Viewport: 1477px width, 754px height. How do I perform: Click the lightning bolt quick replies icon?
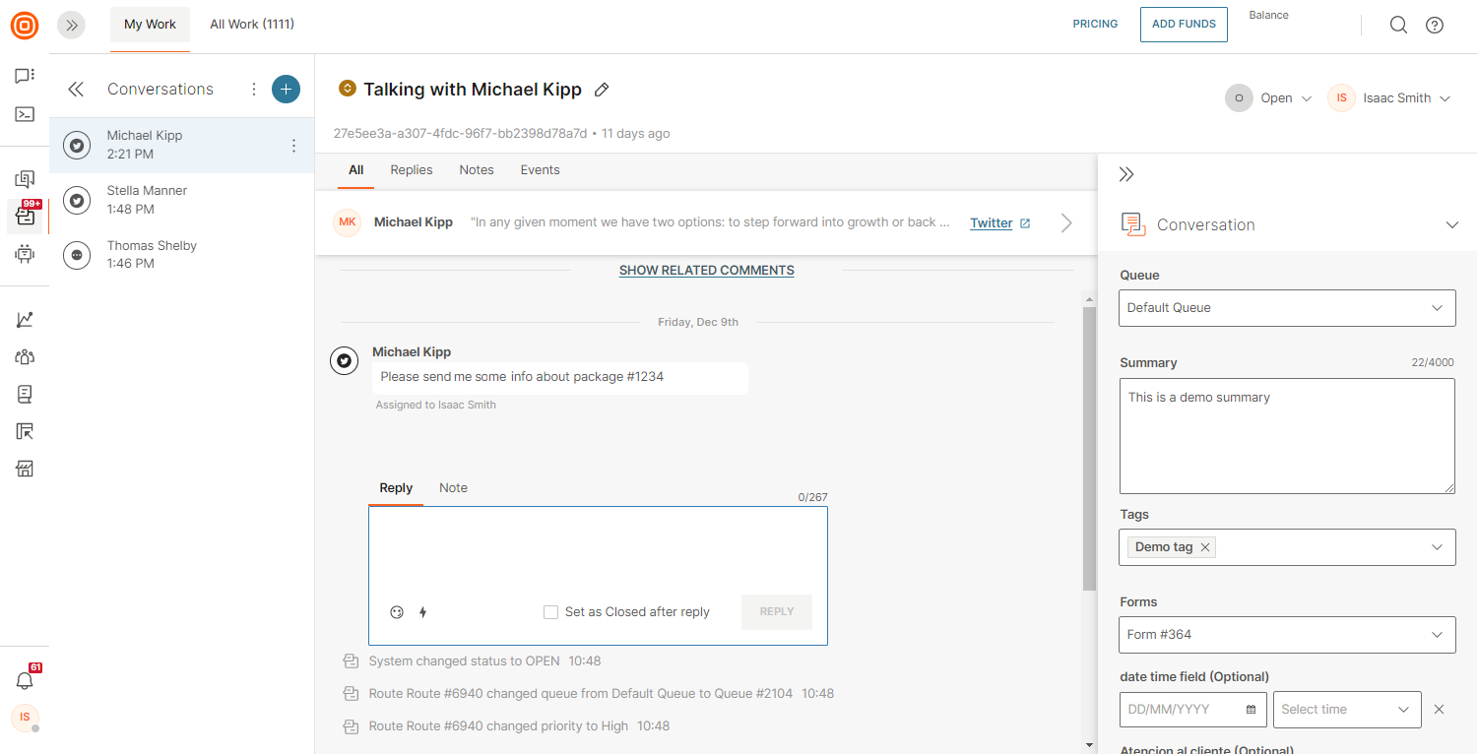tap(423, 612)
